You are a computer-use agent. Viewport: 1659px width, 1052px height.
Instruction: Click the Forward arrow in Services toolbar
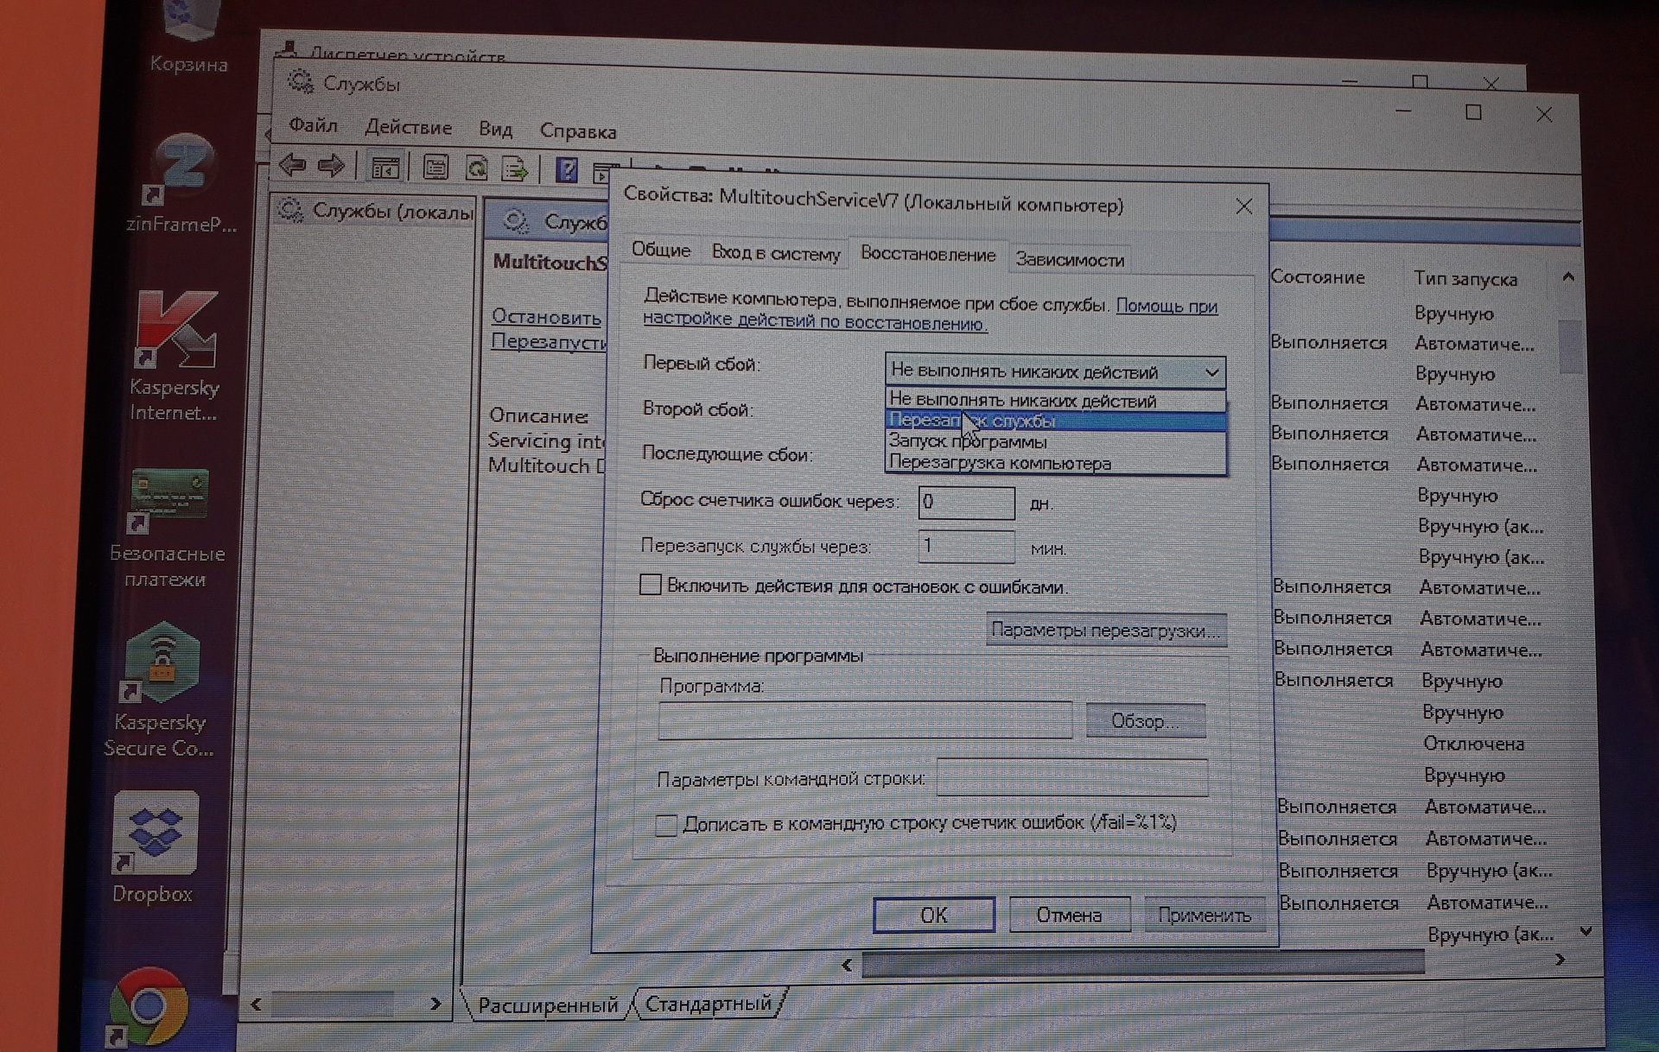click(x=331, y=164)
